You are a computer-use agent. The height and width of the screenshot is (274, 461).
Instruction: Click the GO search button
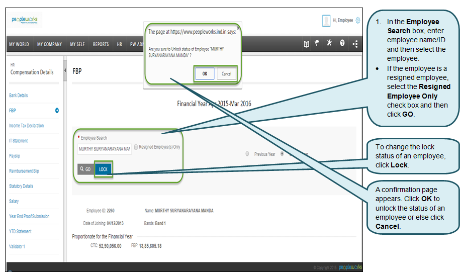(85, 169)
